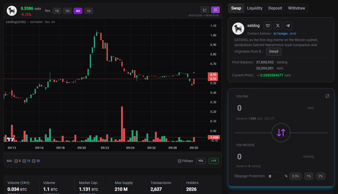This screenshot has height=194, width=338.
Task: Tick the FillGaps checkbox
Action: pyautogui.click(x=180, y=161)
